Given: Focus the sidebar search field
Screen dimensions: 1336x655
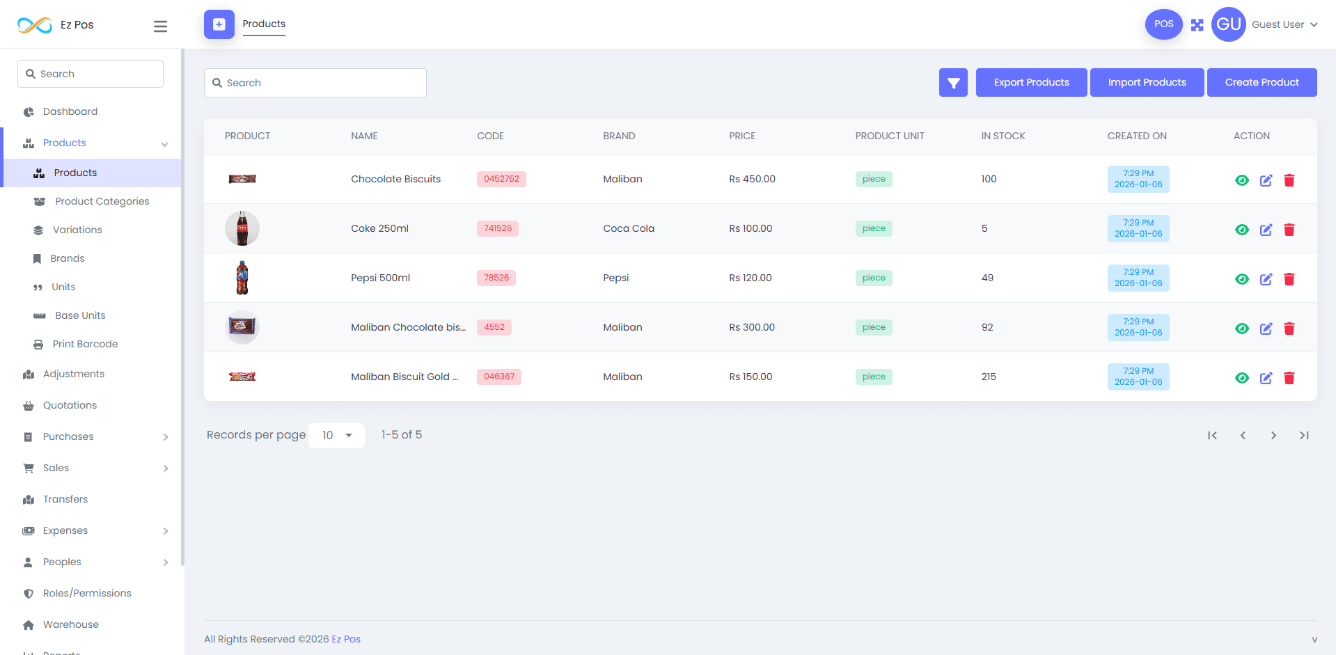Looking at the screenshot, I should coord(91,74).
